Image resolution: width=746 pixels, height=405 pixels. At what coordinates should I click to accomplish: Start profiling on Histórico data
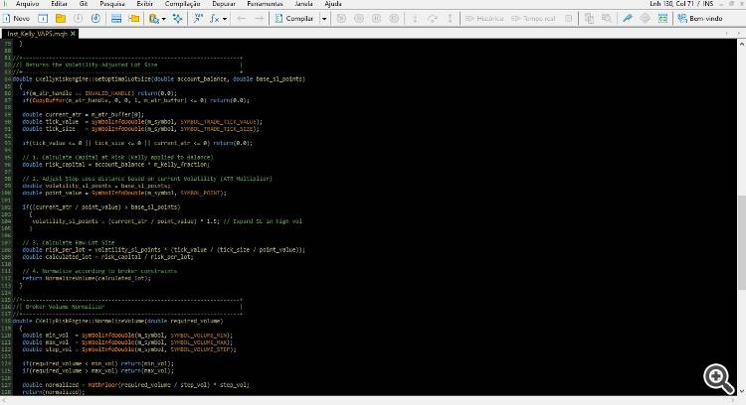484,19
